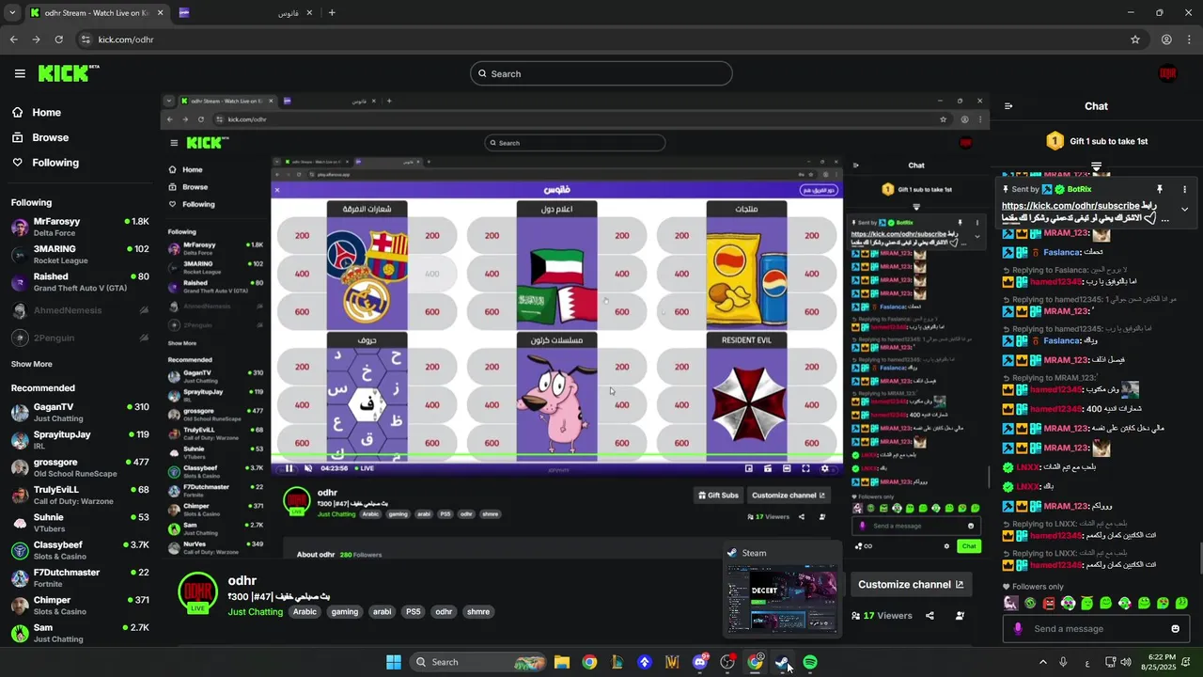Select the gaming tag
The image size is (1203, 677).
point(344,611)
